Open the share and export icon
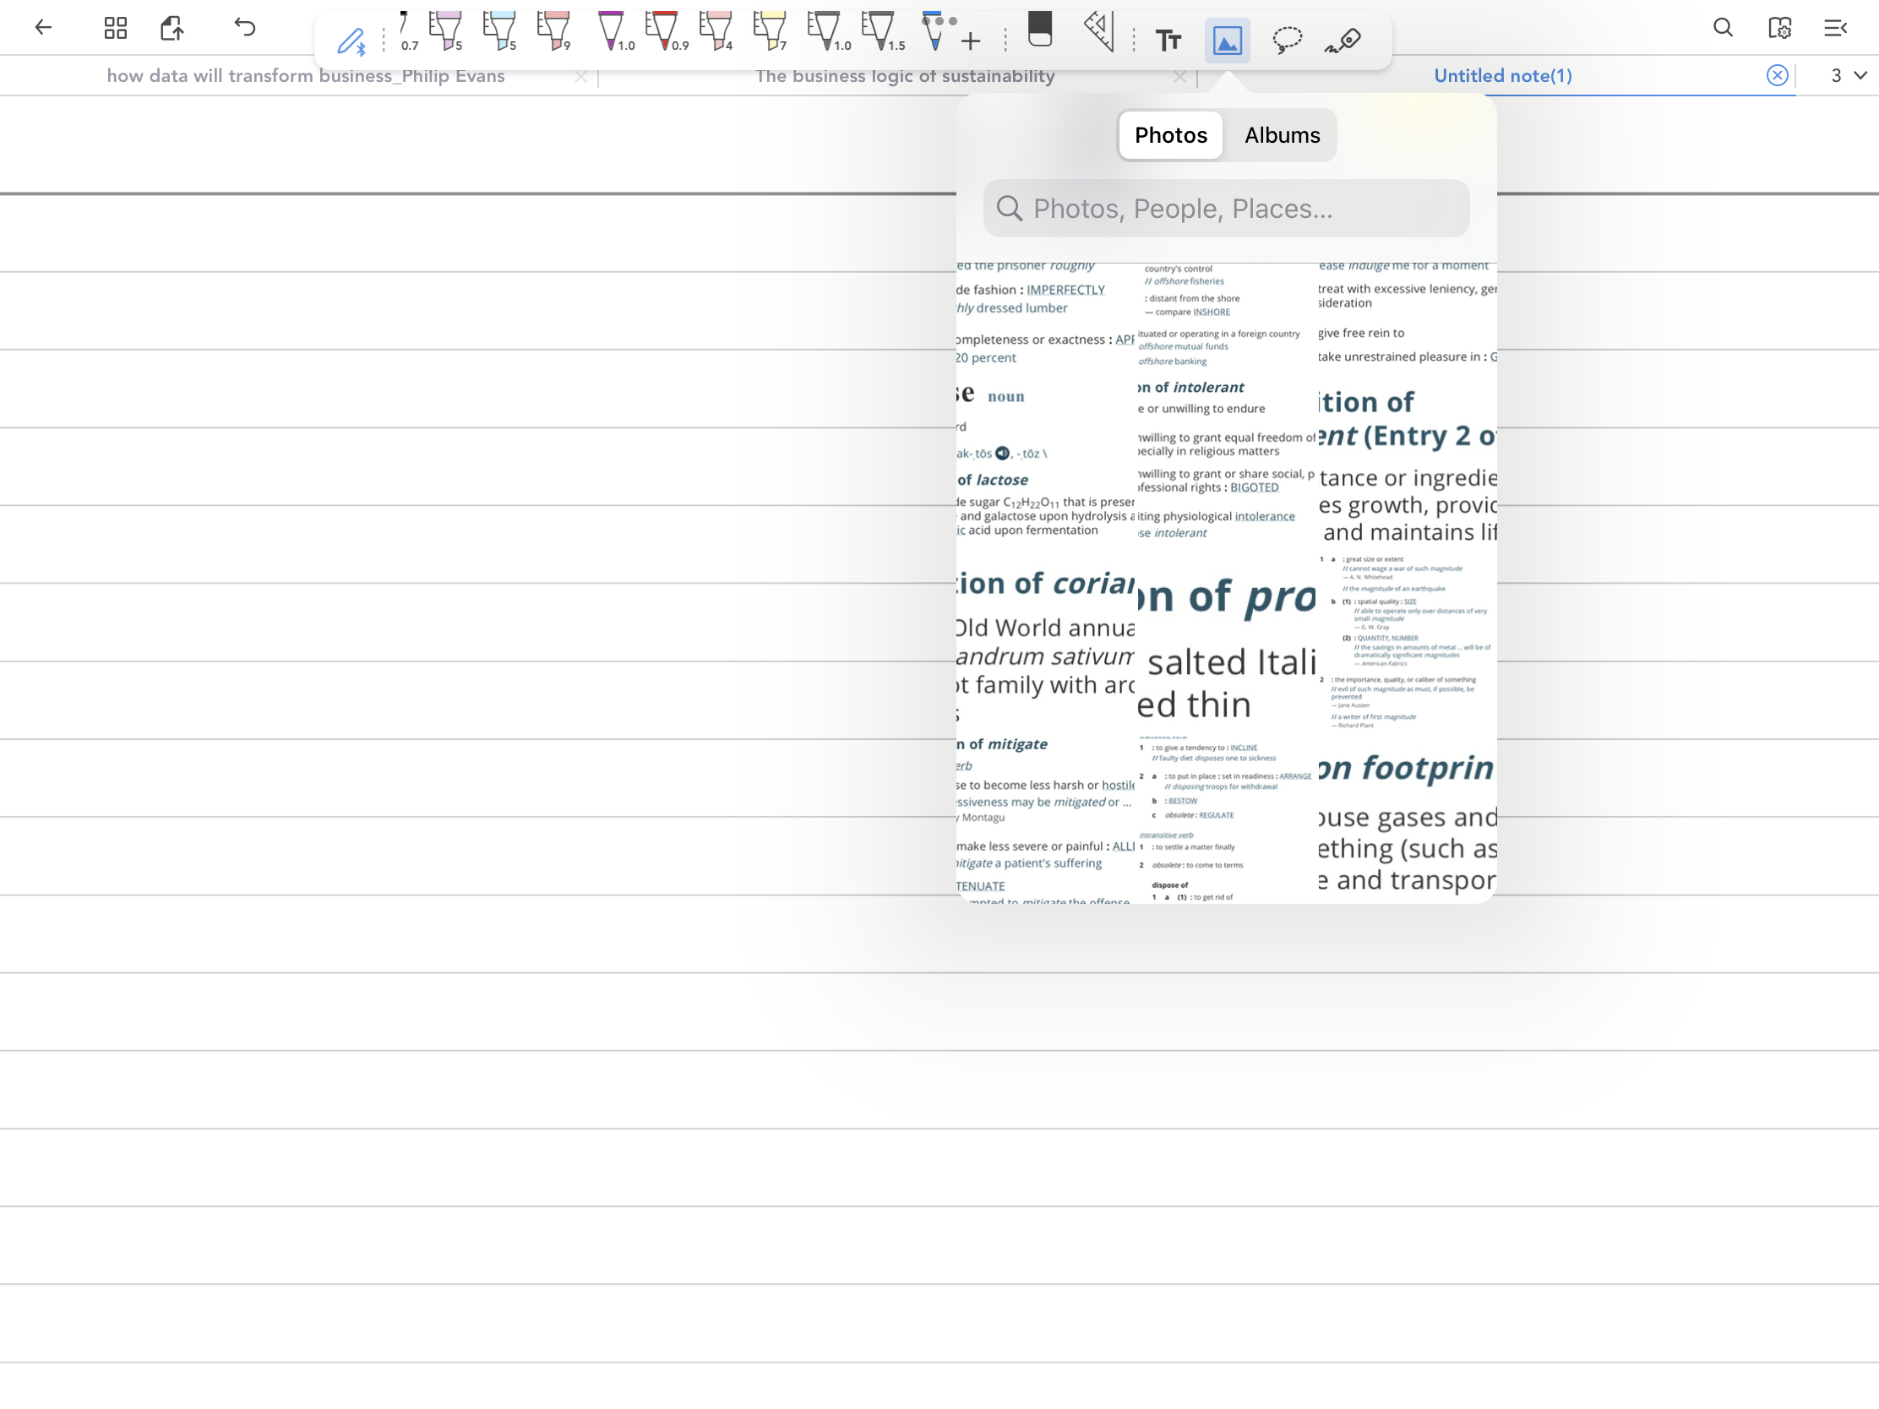This screenshot has width=1879, height=1409. (x=172, y=28)
